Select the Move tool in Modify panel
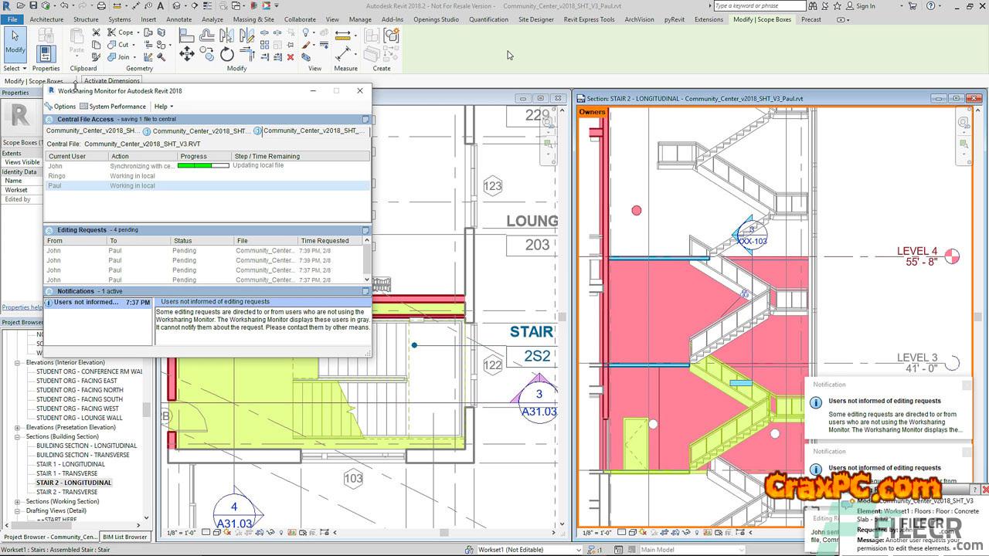 pos(187,53)
